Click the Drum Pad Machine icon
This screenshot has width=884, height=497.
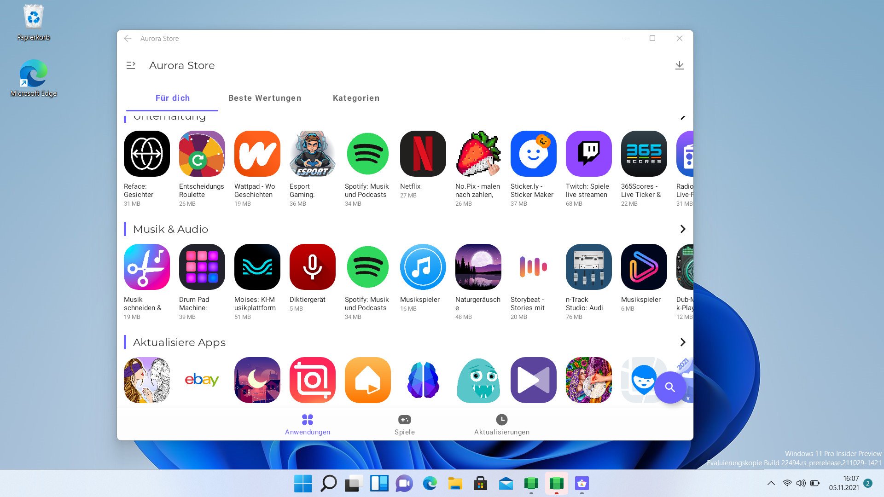coord(202,267)
